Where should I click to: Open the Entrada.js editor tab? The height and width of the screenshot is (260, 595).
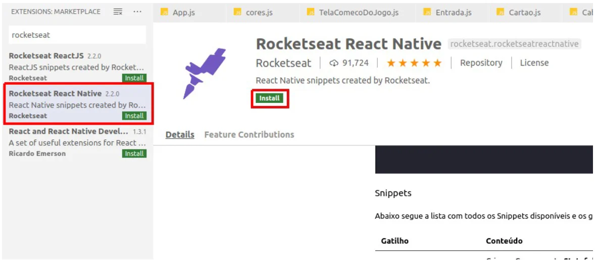point(454,13)
